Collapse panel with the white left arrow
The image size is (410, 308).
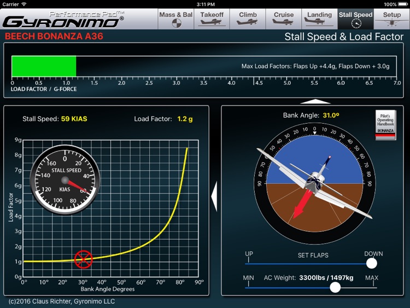click(214, 197)
